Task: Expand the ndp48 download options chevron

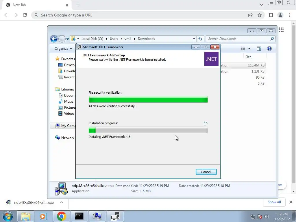Action: (x=62, y=202)
